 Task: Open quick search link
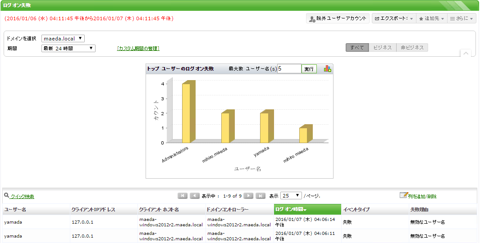pos(22,197)
